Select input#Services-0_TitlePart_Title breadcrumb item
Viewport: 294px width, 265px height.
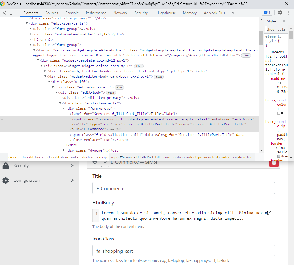[x=182, y=157]
